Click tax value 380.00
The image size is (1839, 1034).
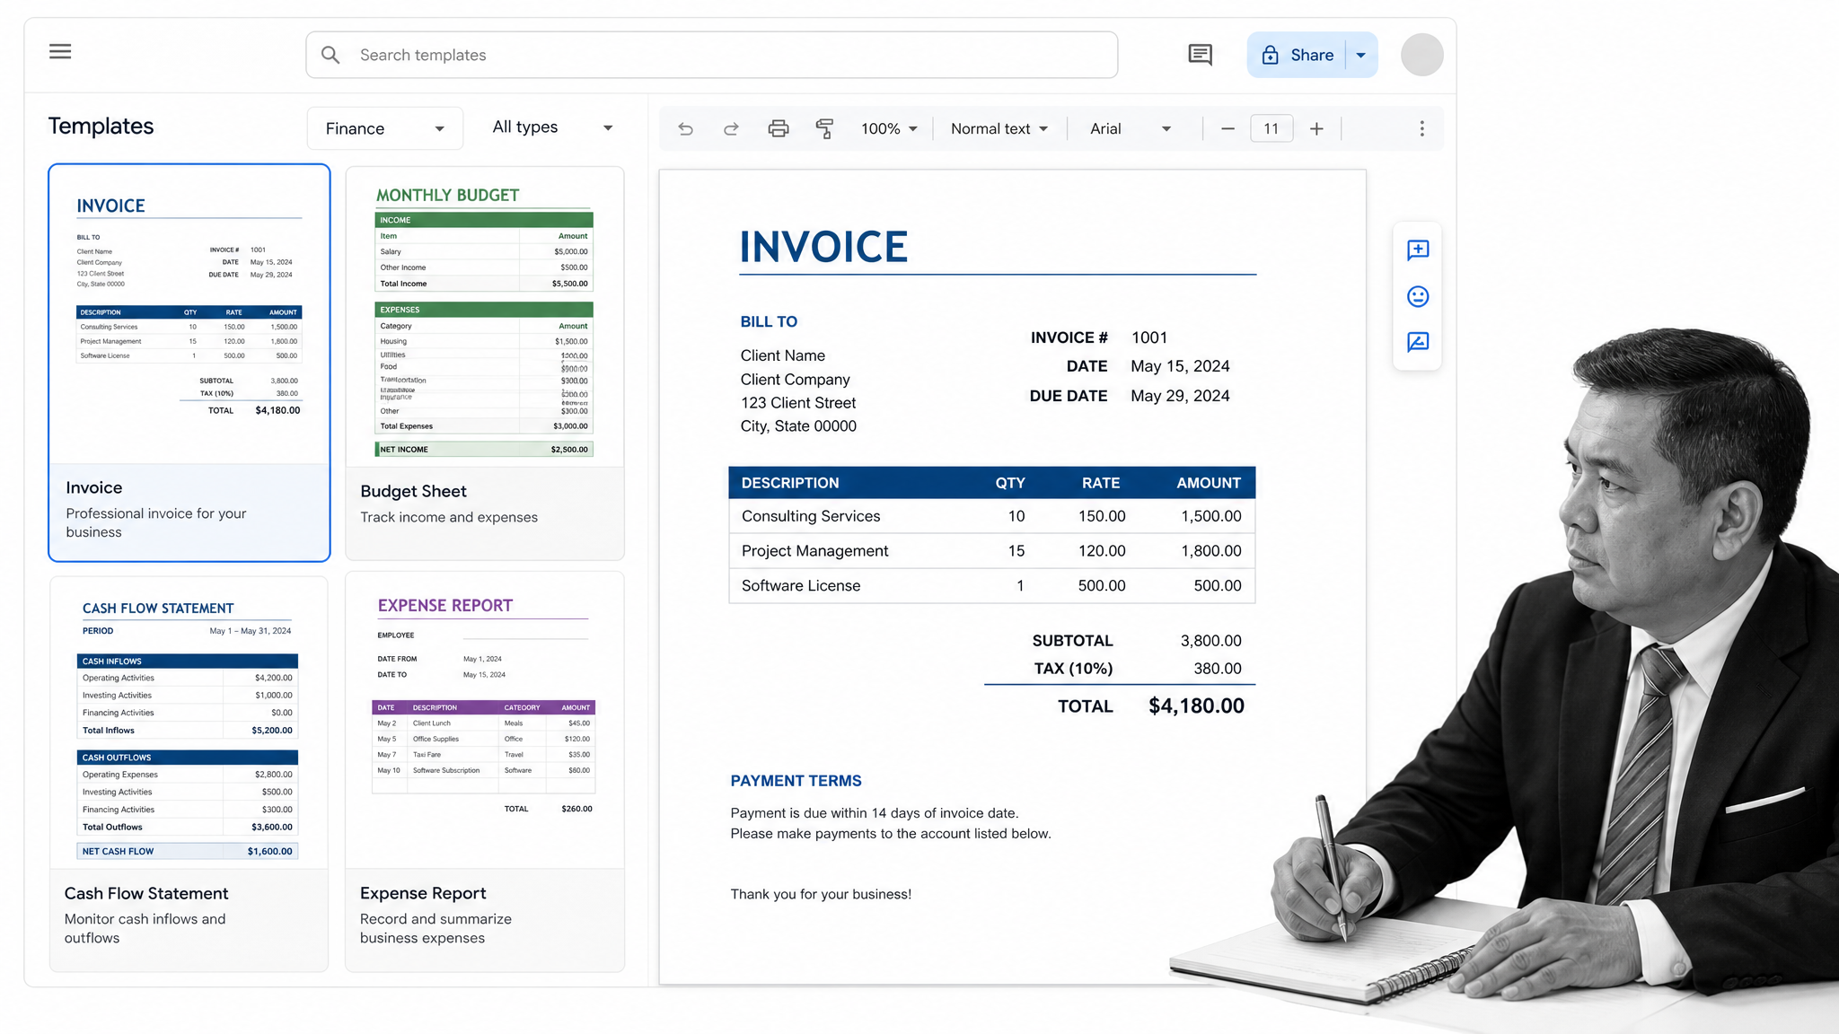(x=1217, y=669)
